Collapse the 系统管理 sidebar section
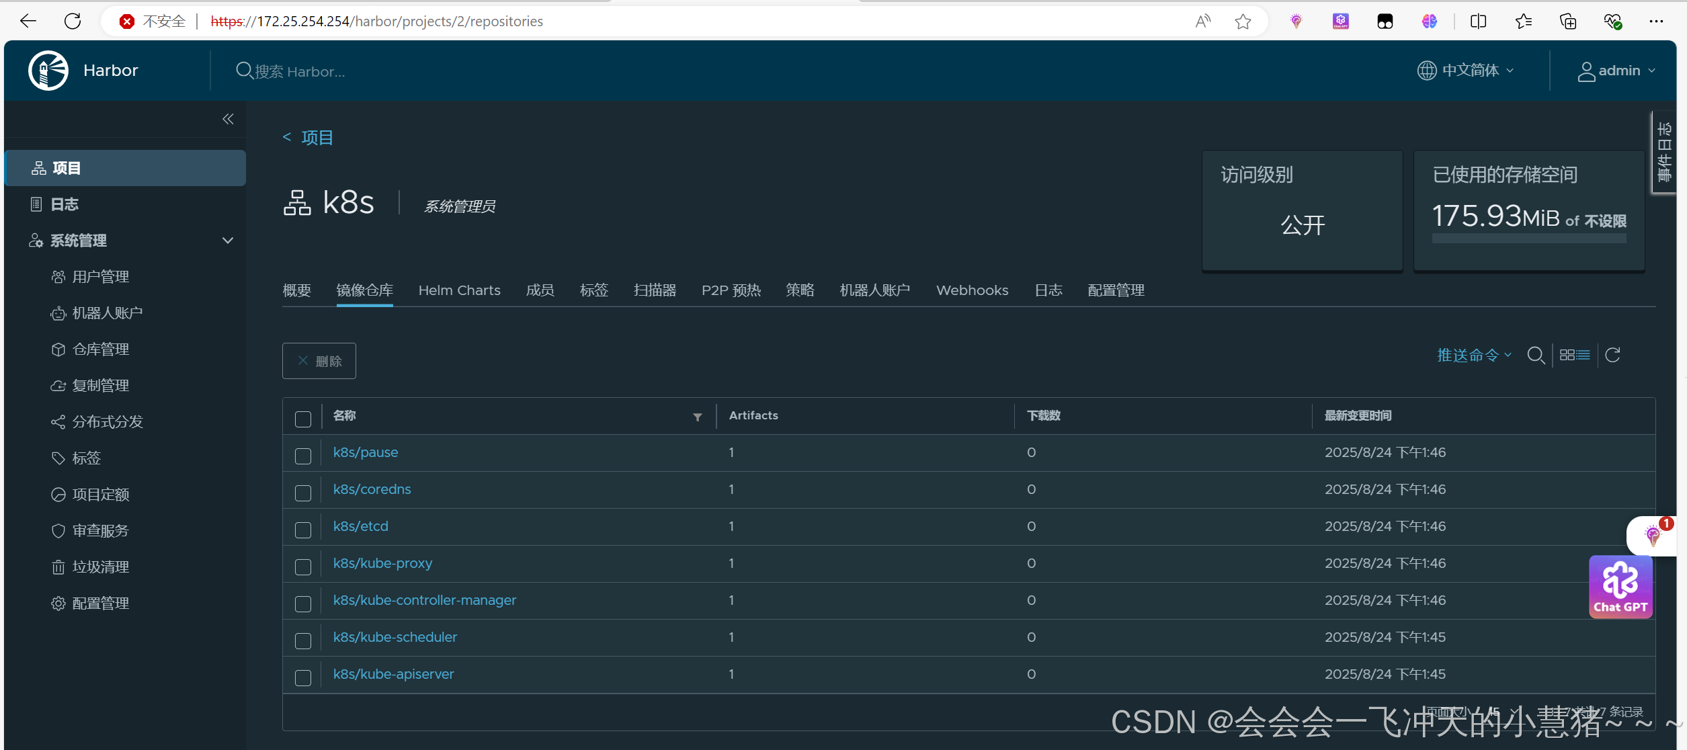Screen dimensions: 1687x750 click(228, 241)
